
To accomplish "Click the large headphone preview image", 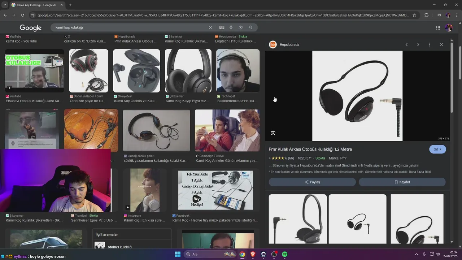I will point(357,96).
